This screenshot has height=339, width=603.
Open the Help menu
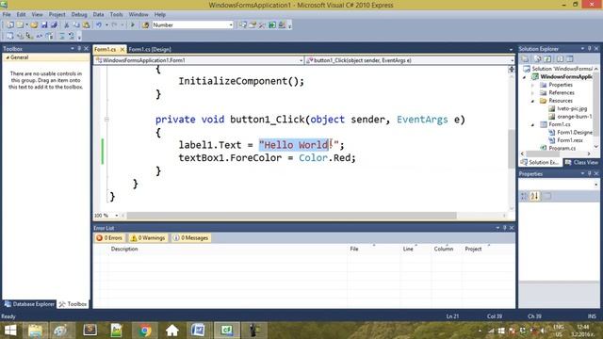tap(160, 14)
